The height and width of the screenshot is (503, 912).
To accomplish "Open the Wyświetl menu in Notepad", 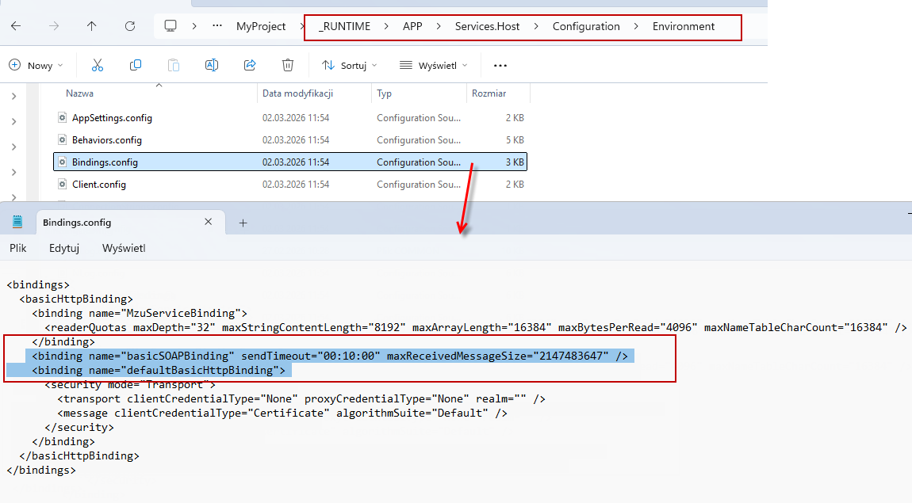I will (124, 248).
